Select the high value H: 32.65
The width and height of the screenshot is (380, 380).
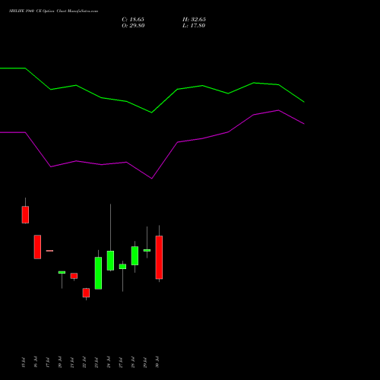tap(194, 20)
